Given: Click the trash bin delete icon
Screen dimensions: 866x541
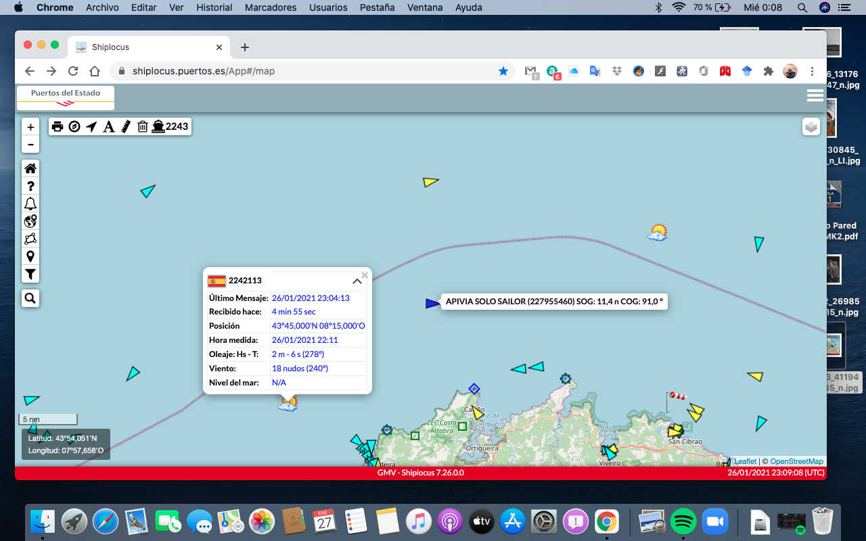Looking at the screenshot, I should coord(143,126).
